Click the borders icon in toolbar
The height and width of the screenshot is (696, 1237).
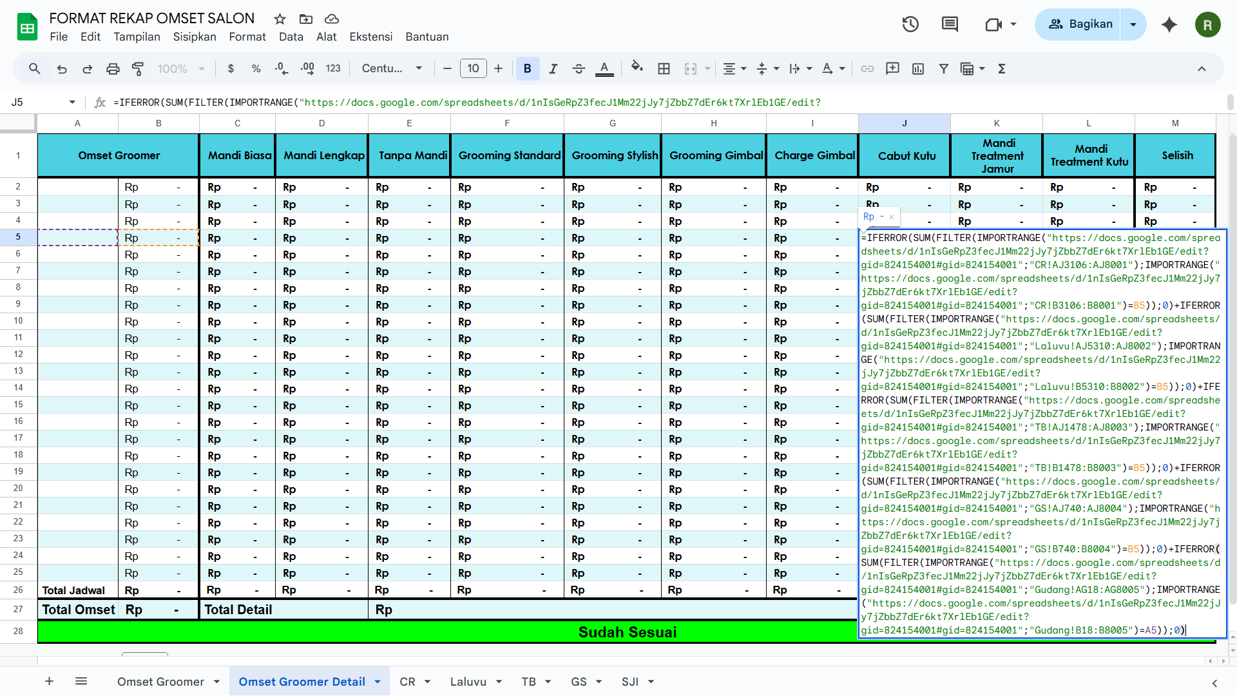click(664, 68)
